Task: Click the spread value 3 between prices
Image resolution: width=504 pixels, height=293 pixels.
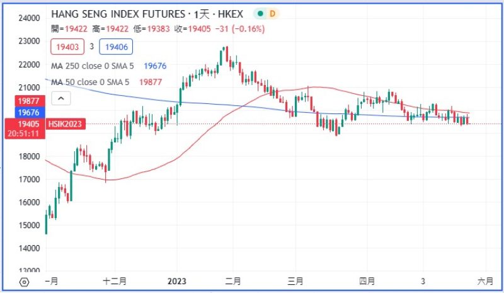Action: (91, 47)
